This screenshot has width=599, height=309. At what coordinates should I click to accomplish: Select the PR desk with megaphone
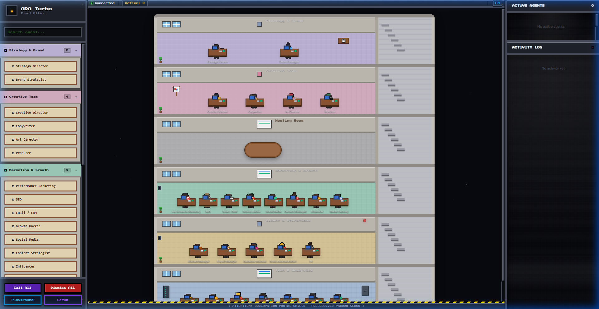311,251
